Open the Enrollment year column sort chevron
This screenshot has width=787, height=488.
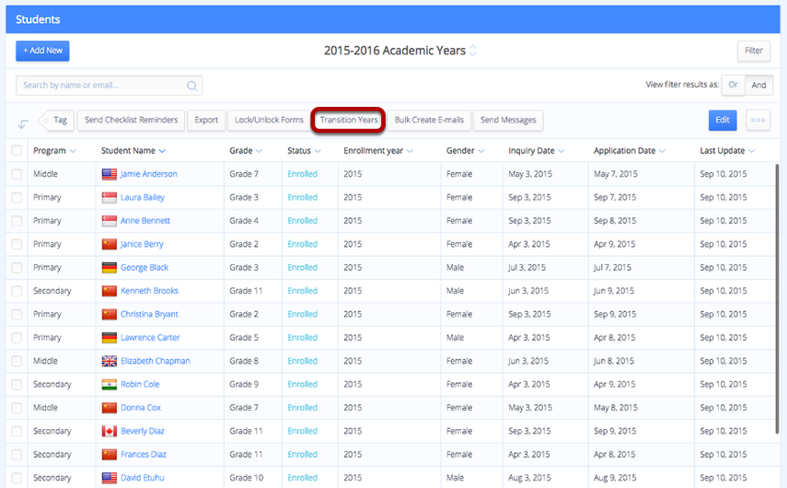(410, 151)
